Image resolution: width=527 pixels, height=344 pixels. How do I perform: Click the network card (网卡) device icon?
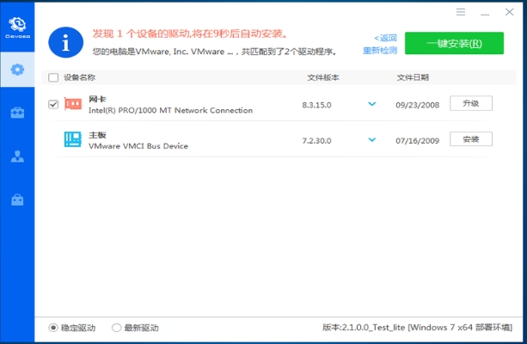(73, 104)
